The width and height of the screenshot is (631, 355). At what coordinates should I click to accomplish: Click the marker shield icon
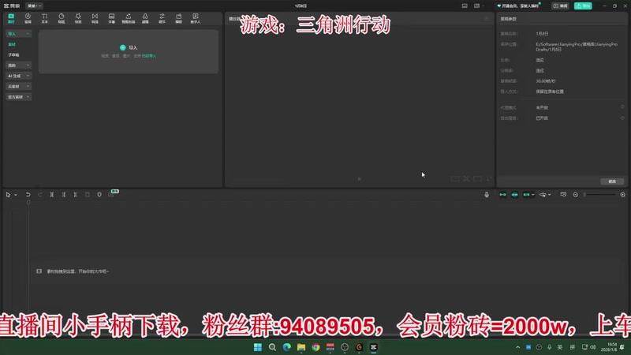[99, 195]
